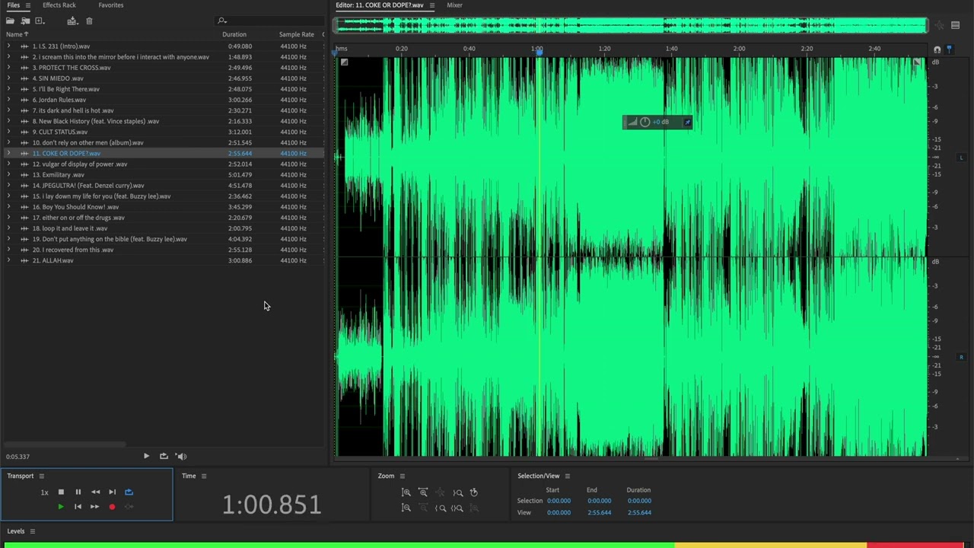974x548 pixels.
Task: Click the red Record button
Action: (112, 506)
